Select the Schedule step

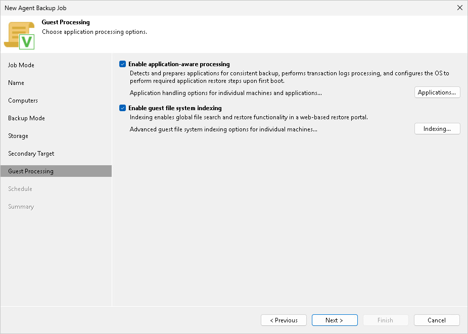[x=20, y=189]
